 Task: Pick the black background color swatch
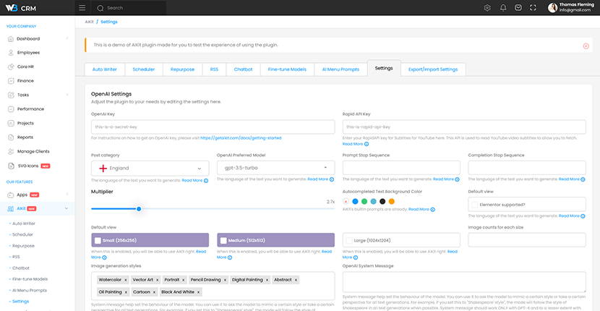click(x=382, y=202)
